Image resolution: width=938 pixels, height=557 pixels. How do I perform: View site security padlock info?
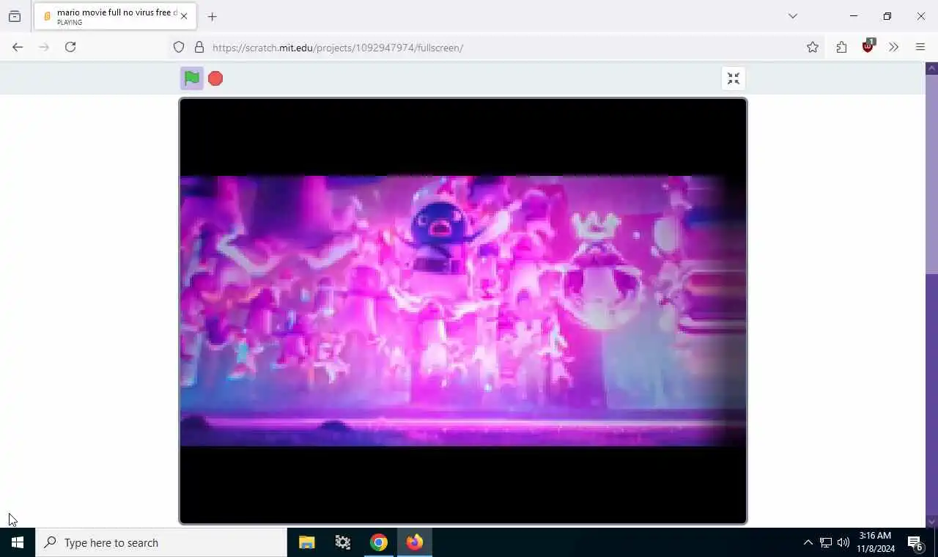pyautogui.click(x=199, y=48)
